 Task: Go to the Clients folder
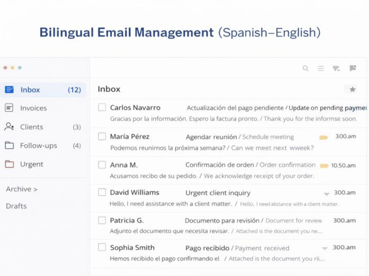pos(43,127)
